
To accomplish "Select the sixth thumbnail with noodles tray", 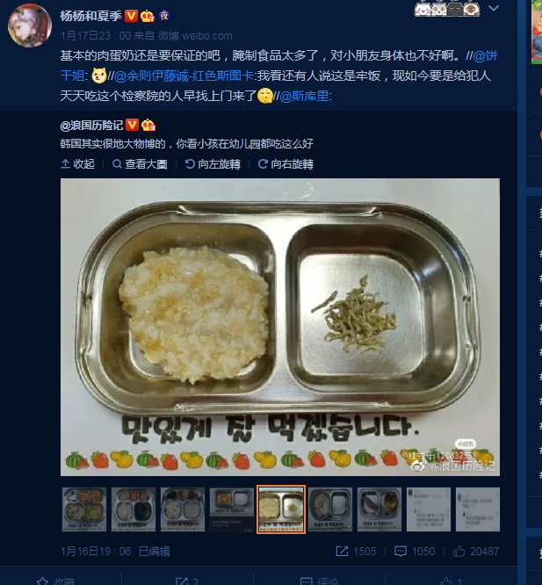I will [x=330, y=509].
